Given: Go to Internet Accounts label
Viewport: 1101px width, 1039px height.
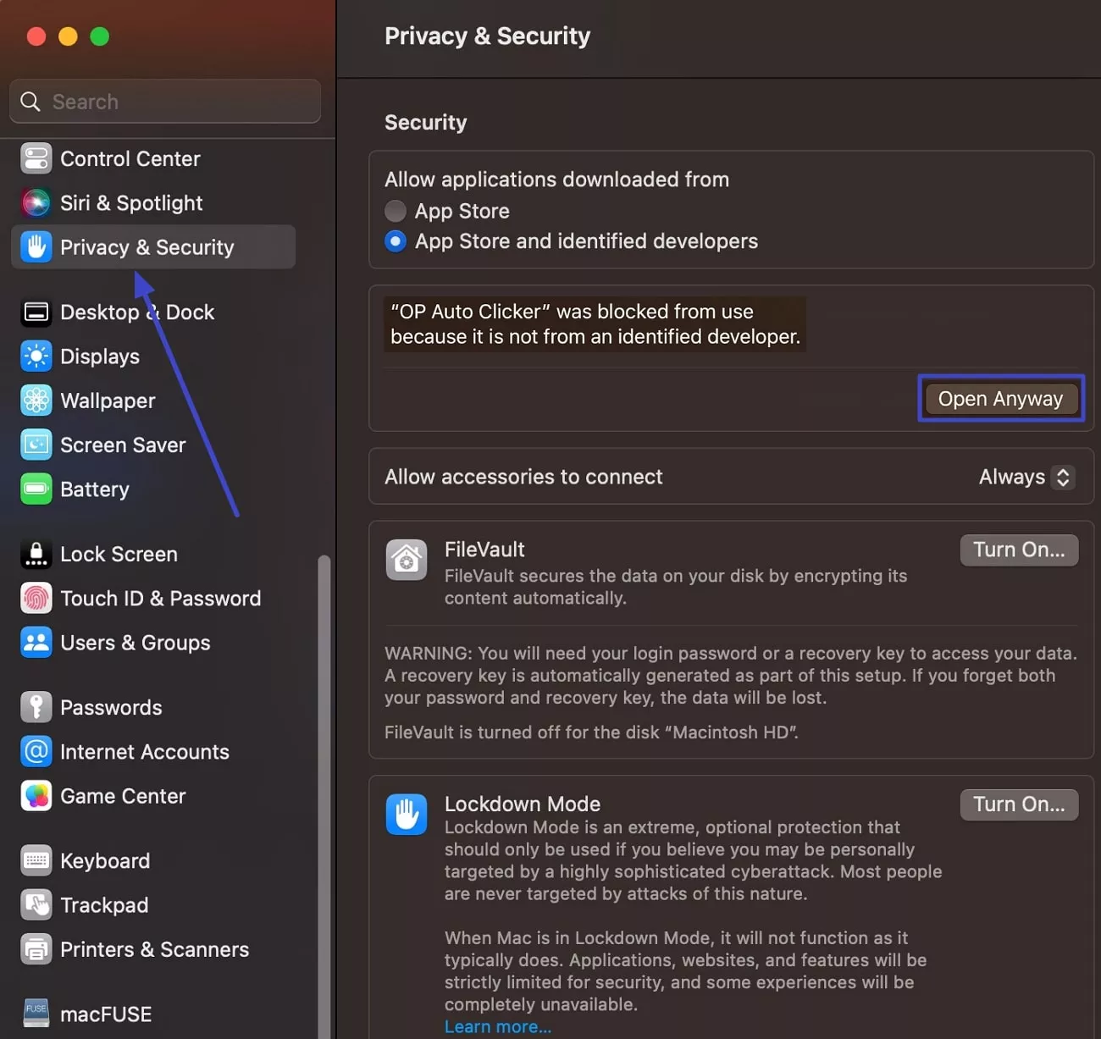Looking at the screenshot, I should [x=145, y=751].
